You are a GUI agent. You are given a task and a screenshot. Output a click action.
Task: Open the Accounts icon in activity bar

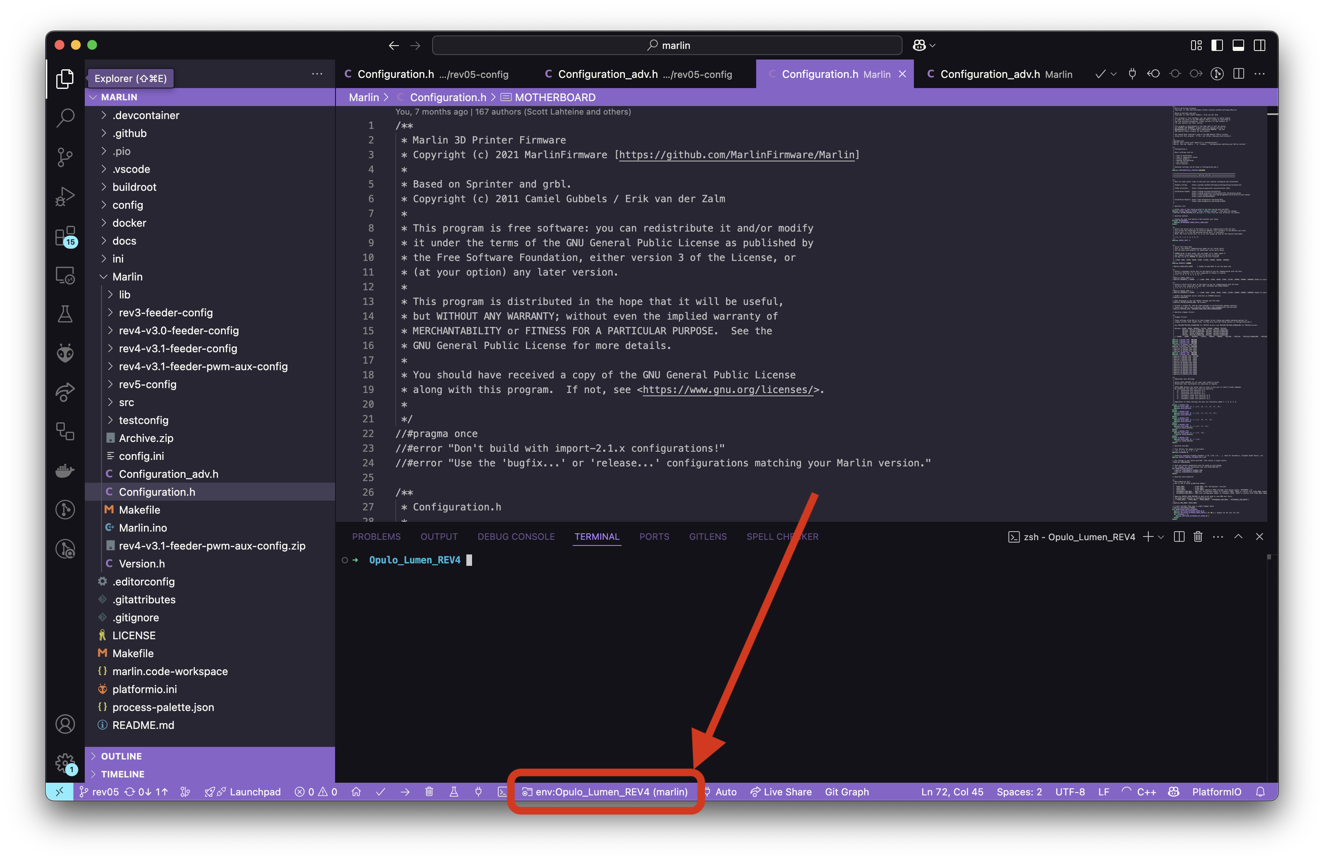coord(65,724)
